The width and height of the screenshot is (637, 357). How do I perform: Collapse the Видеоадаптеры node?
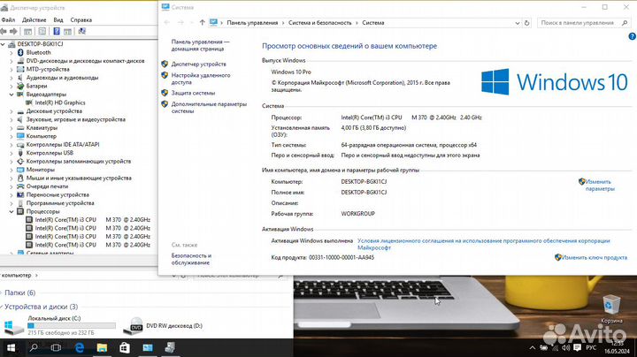point(12,95)
